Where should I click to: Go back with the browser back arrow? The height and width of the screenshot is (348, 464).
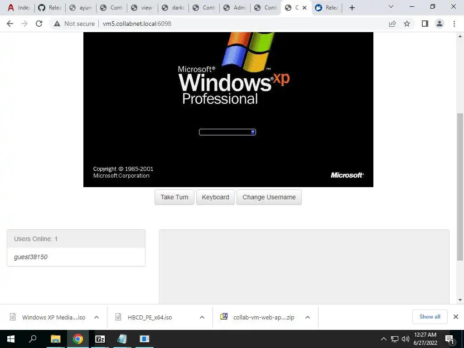tap(10, 24)
